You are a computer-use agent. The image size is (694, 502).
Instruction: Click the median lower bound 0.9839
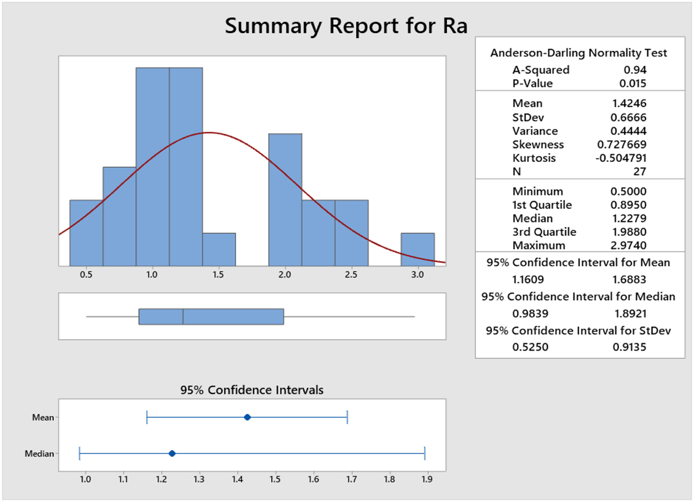530,314
